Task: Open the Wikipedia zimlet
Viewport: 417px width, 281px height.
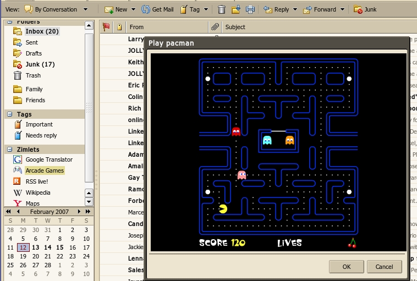Action: tap(37, 192)
